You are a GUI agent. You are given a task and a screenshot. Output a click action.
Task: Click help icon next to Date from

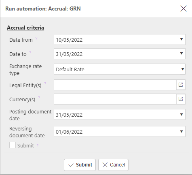(36, 38)
